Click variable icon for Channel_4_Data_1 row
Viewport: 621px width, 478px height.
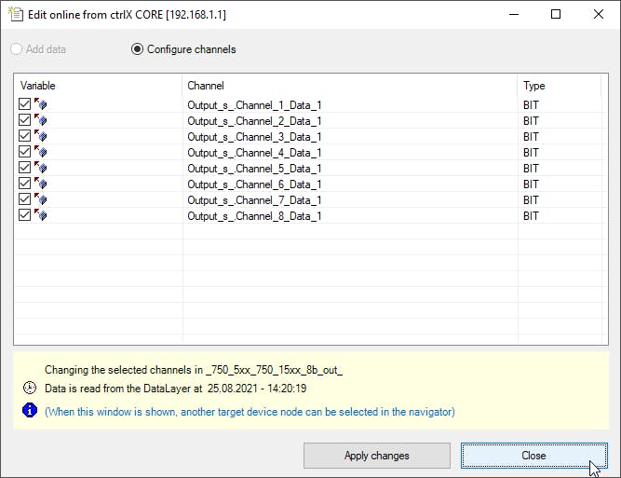(40, 152)
